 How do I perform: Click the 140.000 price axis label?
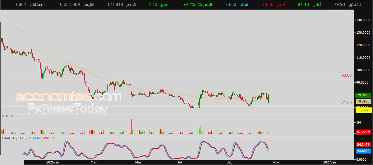tap(363, 20)
